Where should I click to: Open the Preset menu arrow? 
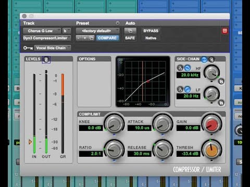point(118,23)
